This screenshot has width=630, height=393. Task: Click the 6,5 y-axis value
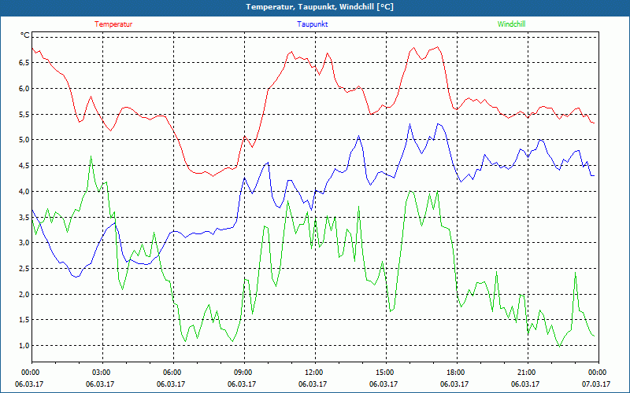(x=24, y=63)
